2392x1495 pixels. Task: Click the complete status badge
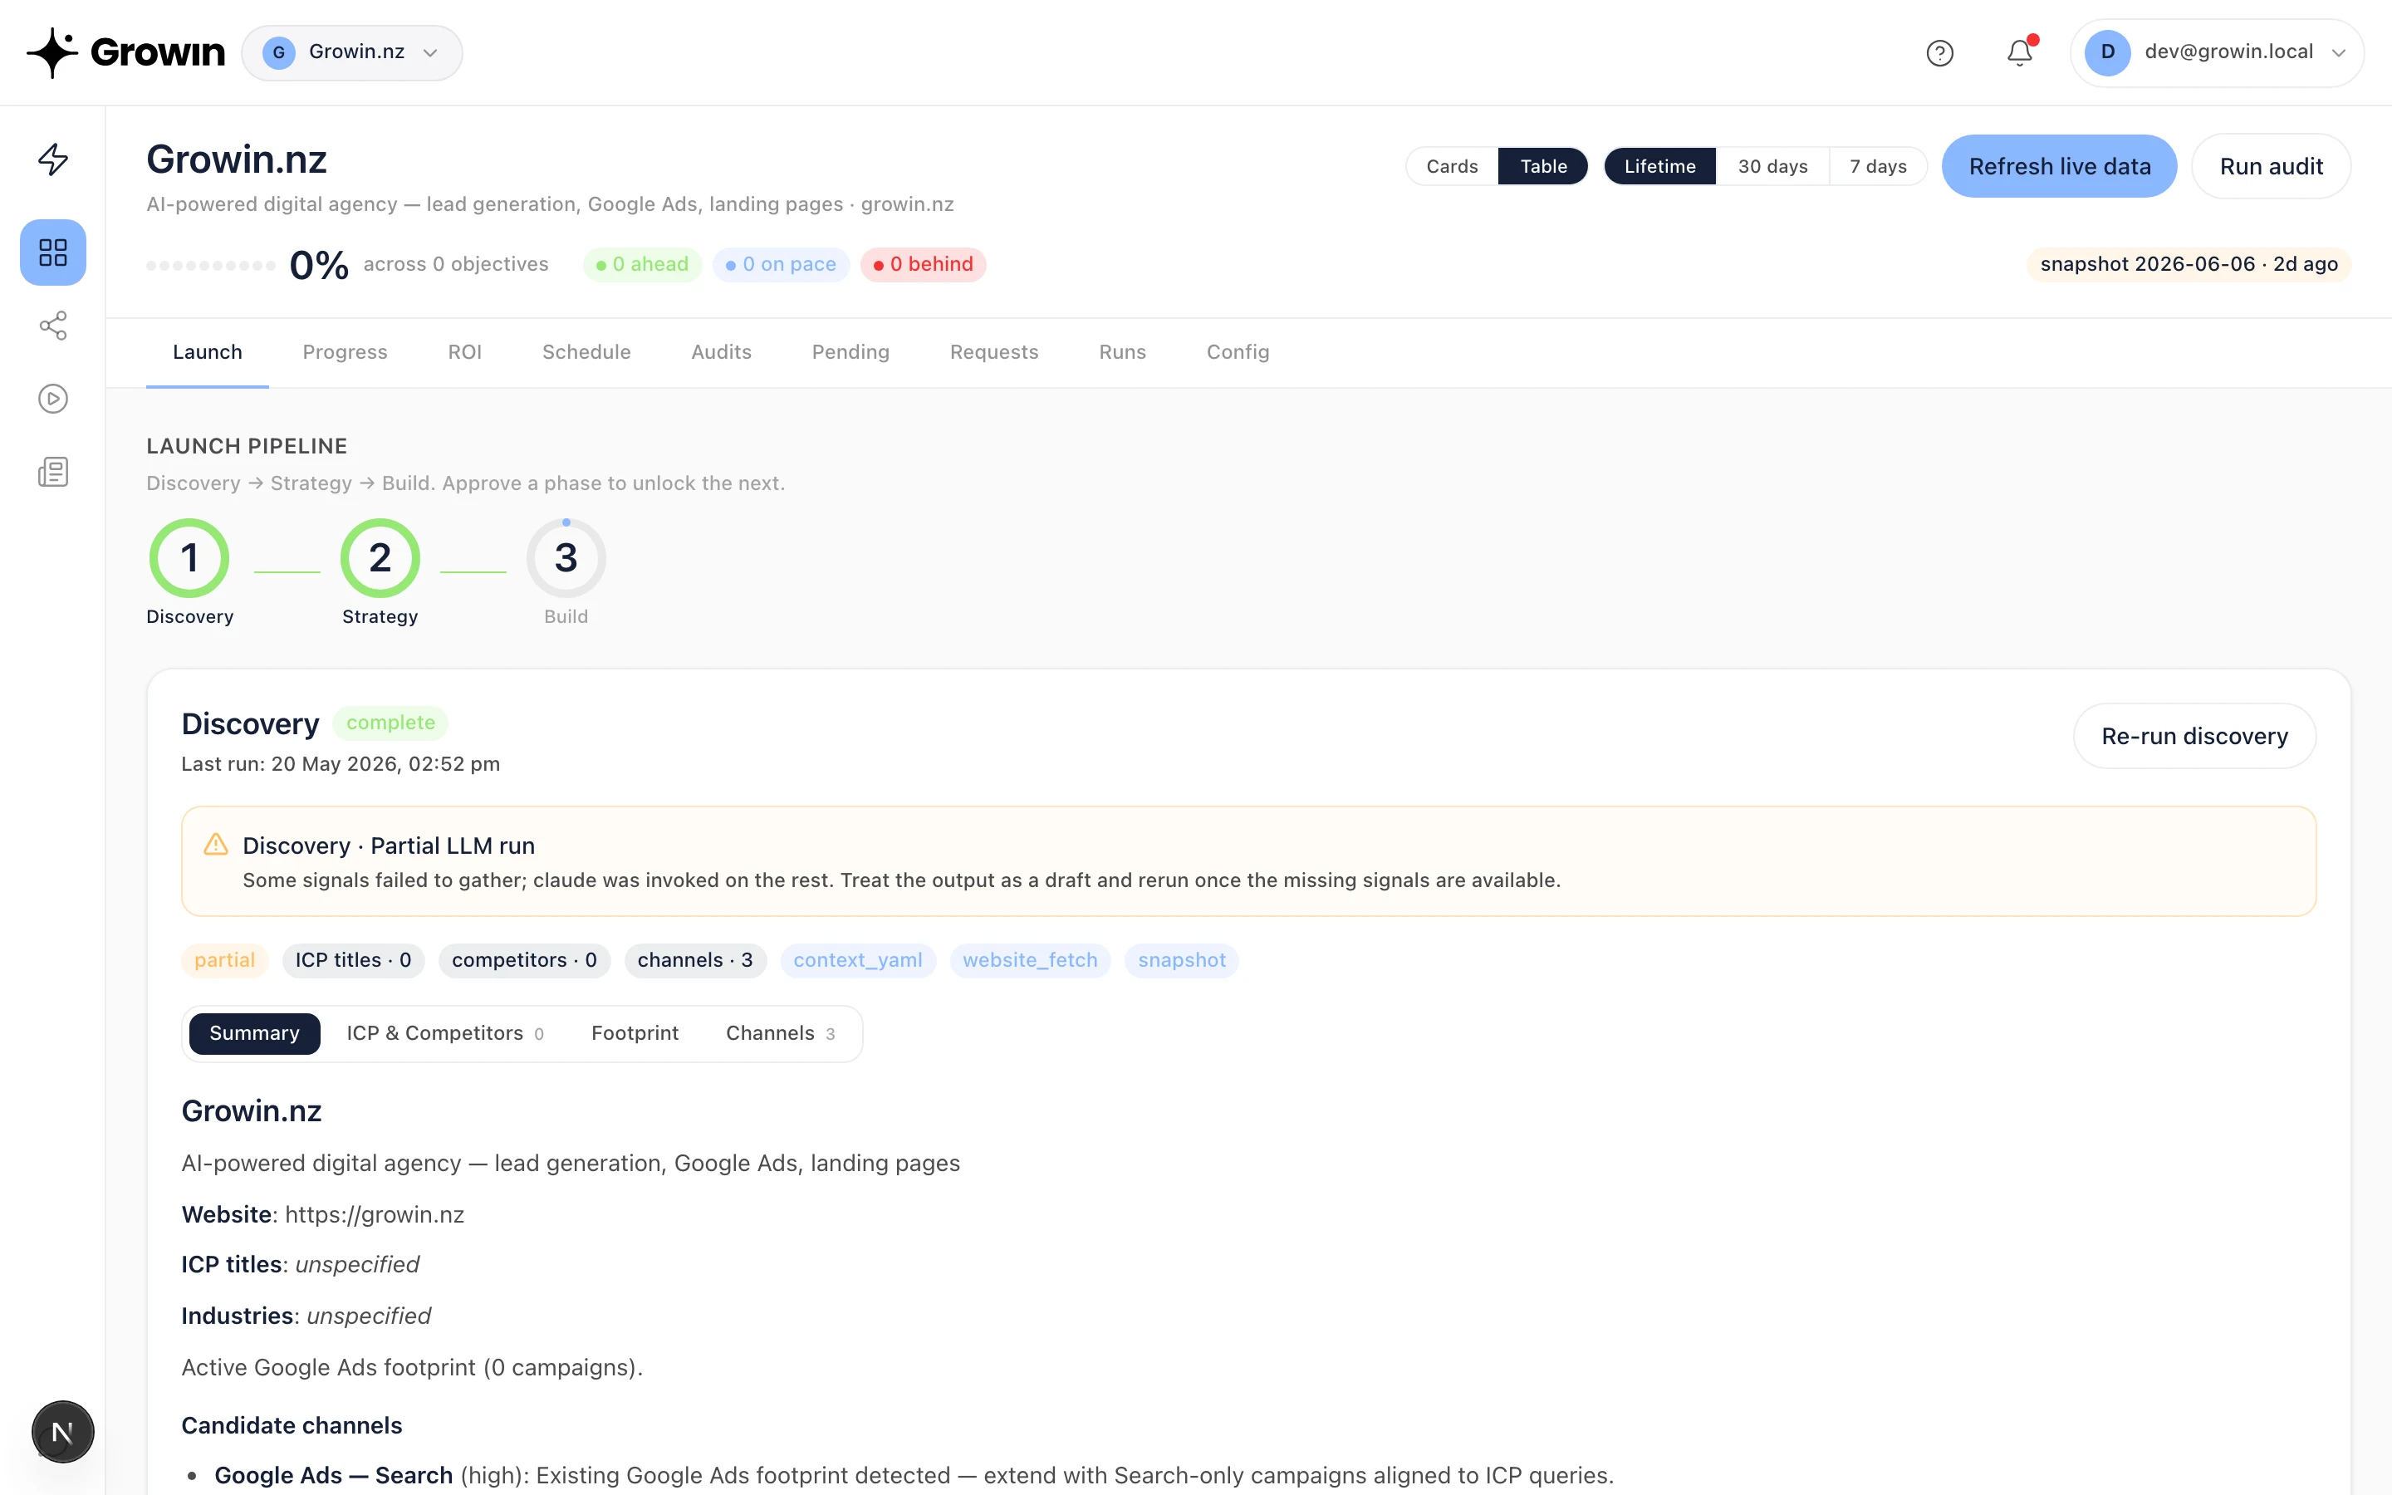(x=390, y=723)
